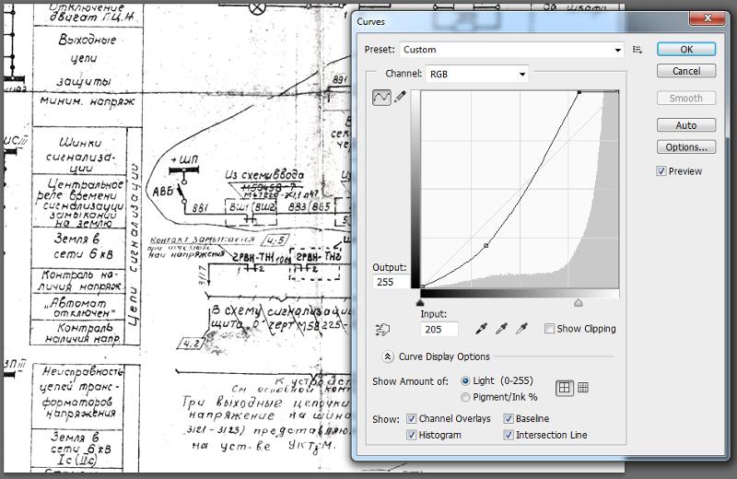The height and width of the screenshot is (479, 737).
Task: Click the black point input slider
Action: point(420,303)
